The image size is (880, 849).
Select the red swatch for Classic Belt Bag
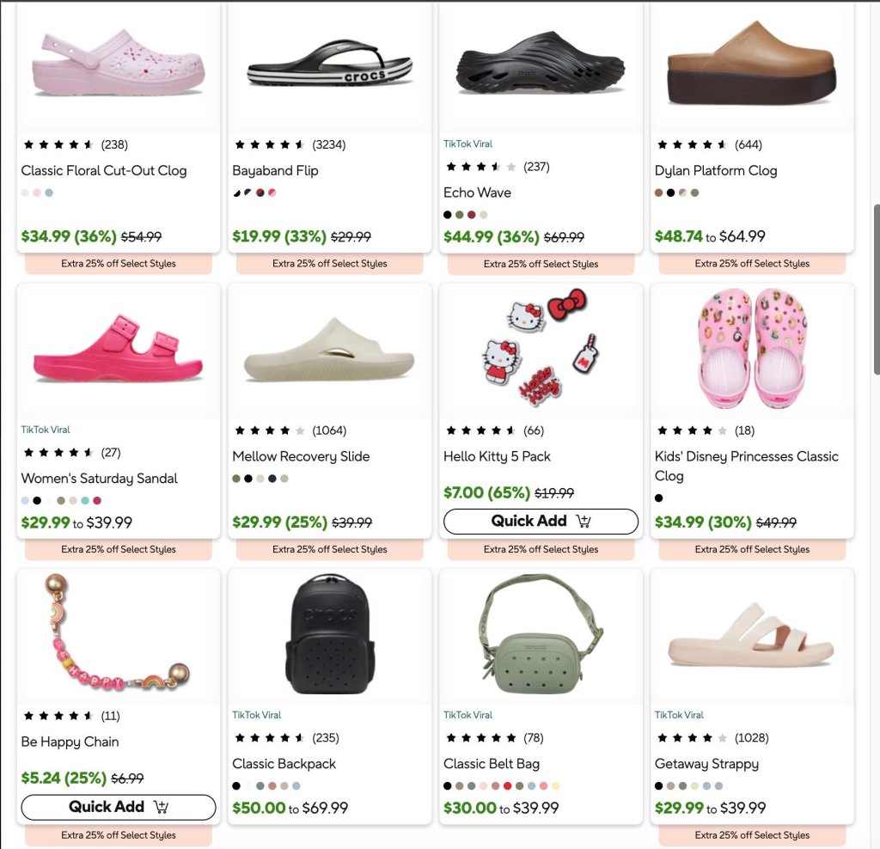pos(507,785)
